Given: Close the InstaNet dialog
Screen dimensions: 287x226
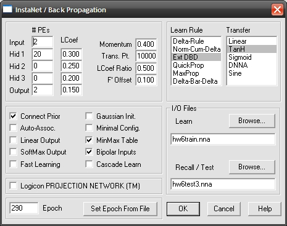Looking at the screenshot, I should [x=277, y=10].
